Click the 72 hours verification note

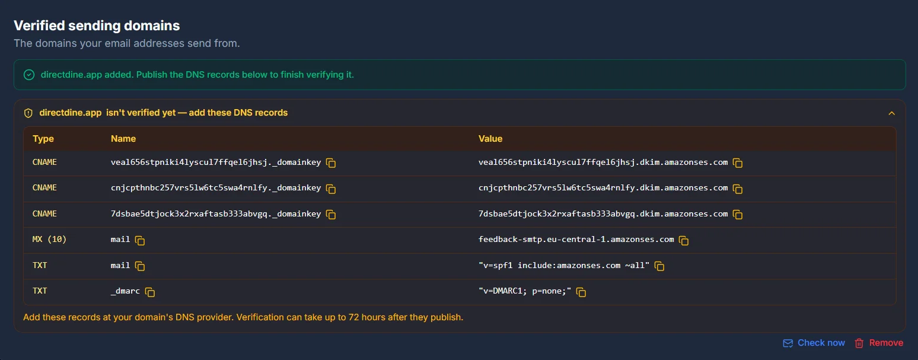pos(243,317)
